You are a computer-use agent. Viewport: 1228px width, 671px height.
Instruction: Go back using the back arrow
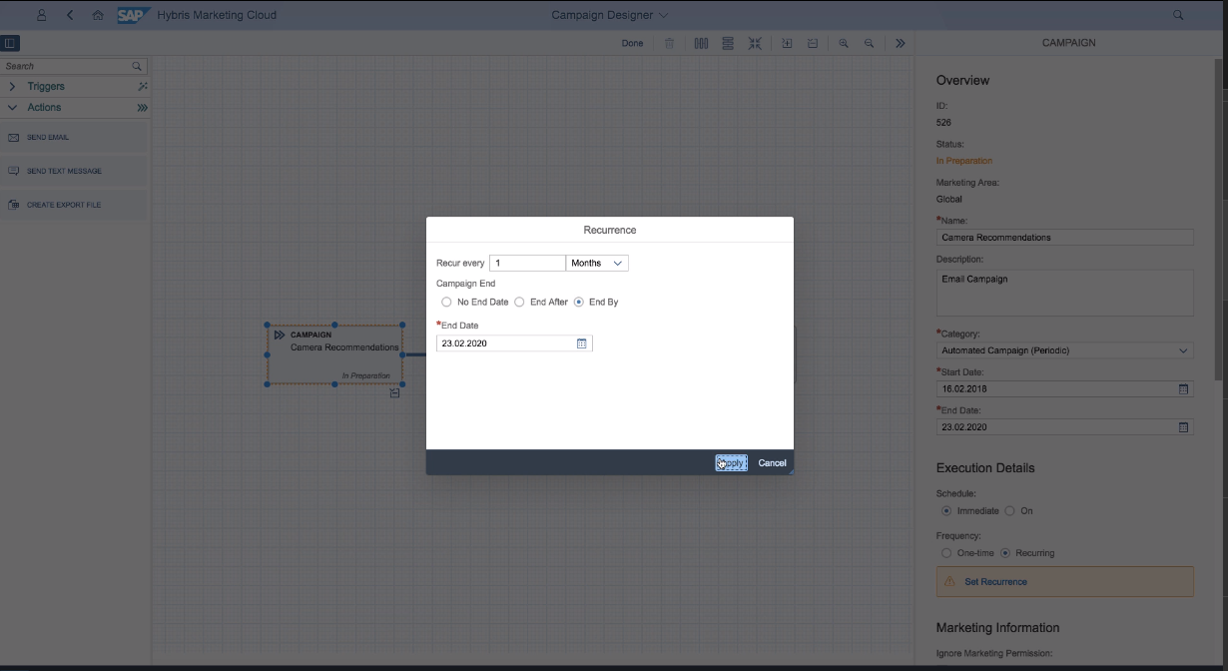[x=69, y=15]
